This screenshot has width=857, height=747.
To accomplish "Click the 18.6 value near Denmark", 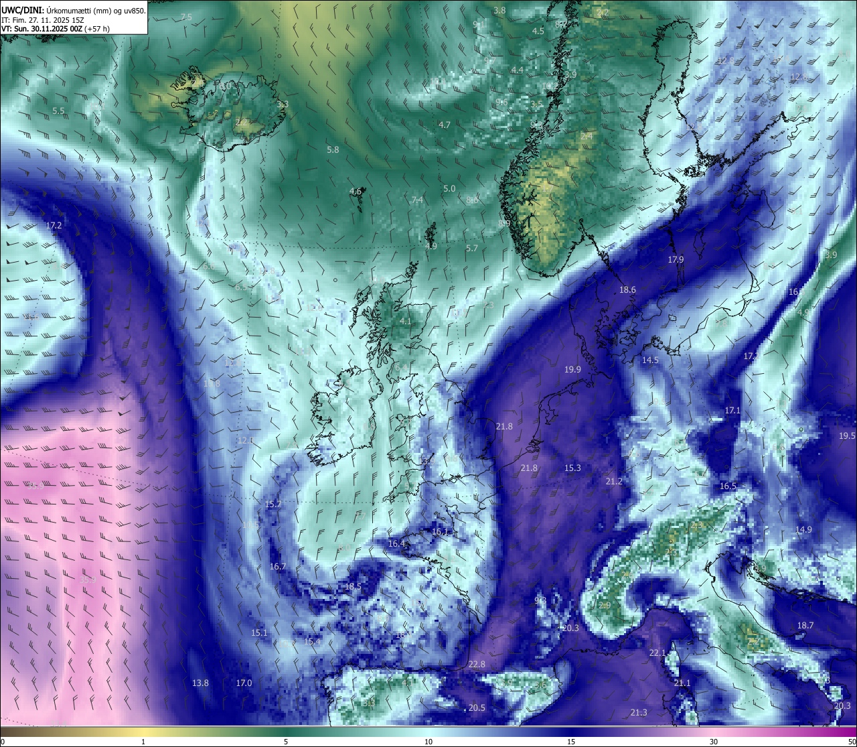I will 627,290.
